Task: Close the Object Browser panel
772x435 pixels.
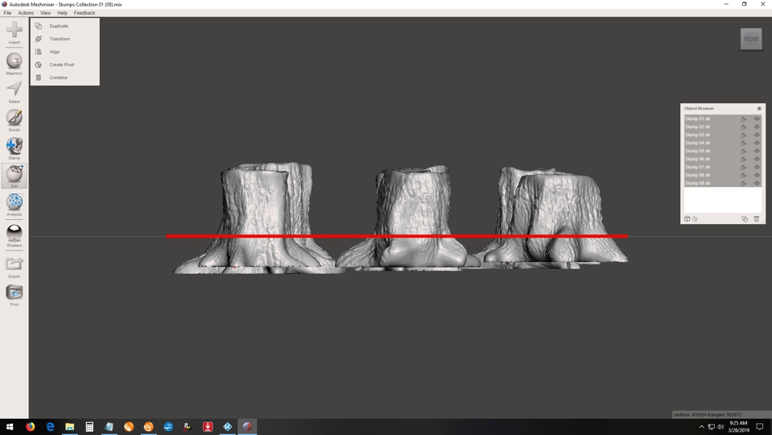Action: [758, 109]
